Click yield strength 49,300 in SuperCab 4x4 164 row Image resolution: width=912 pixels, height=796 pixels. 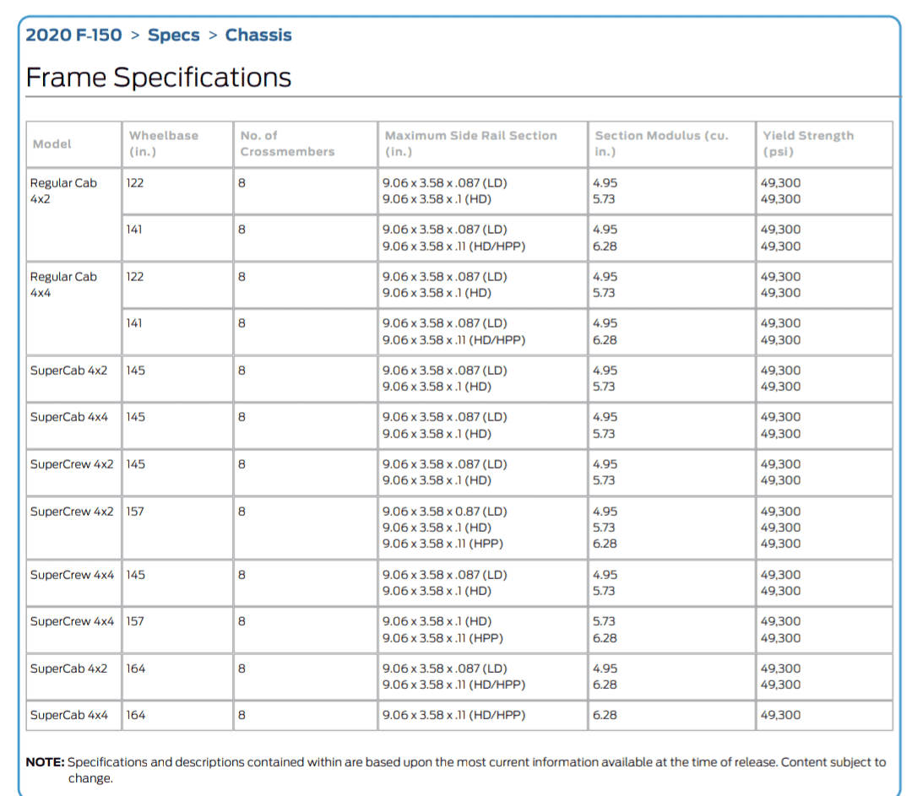click(x=780, y=715)
